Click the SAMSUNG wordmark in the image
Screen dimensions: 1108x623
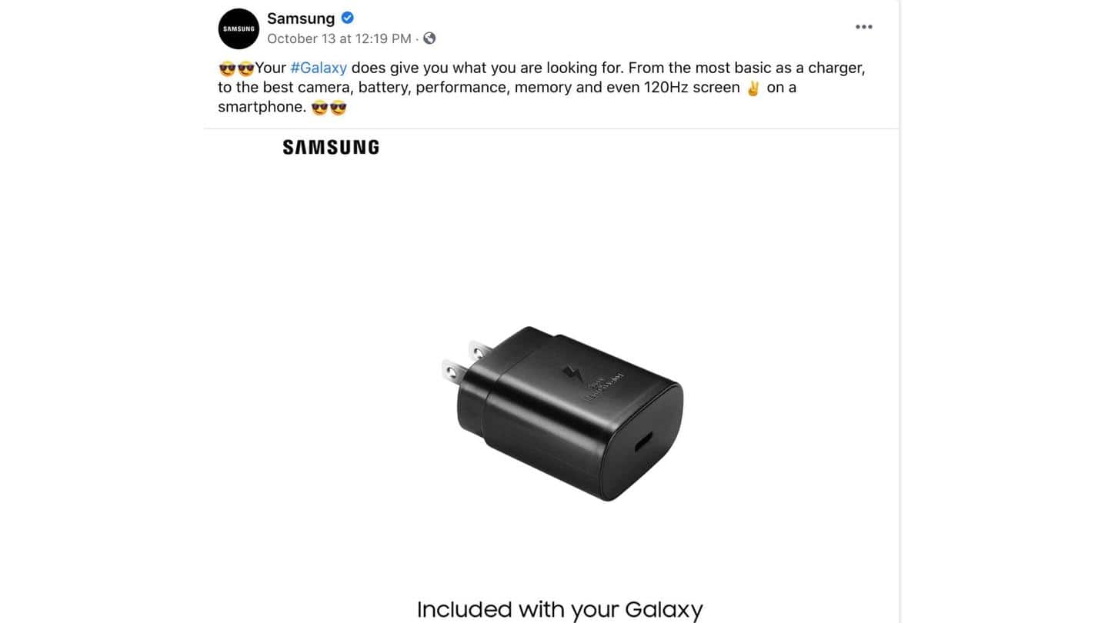(x=331, y=147)
